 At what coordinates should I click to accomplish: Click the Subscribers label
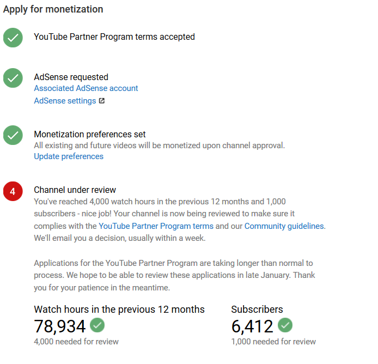click(x=257, y=310)
